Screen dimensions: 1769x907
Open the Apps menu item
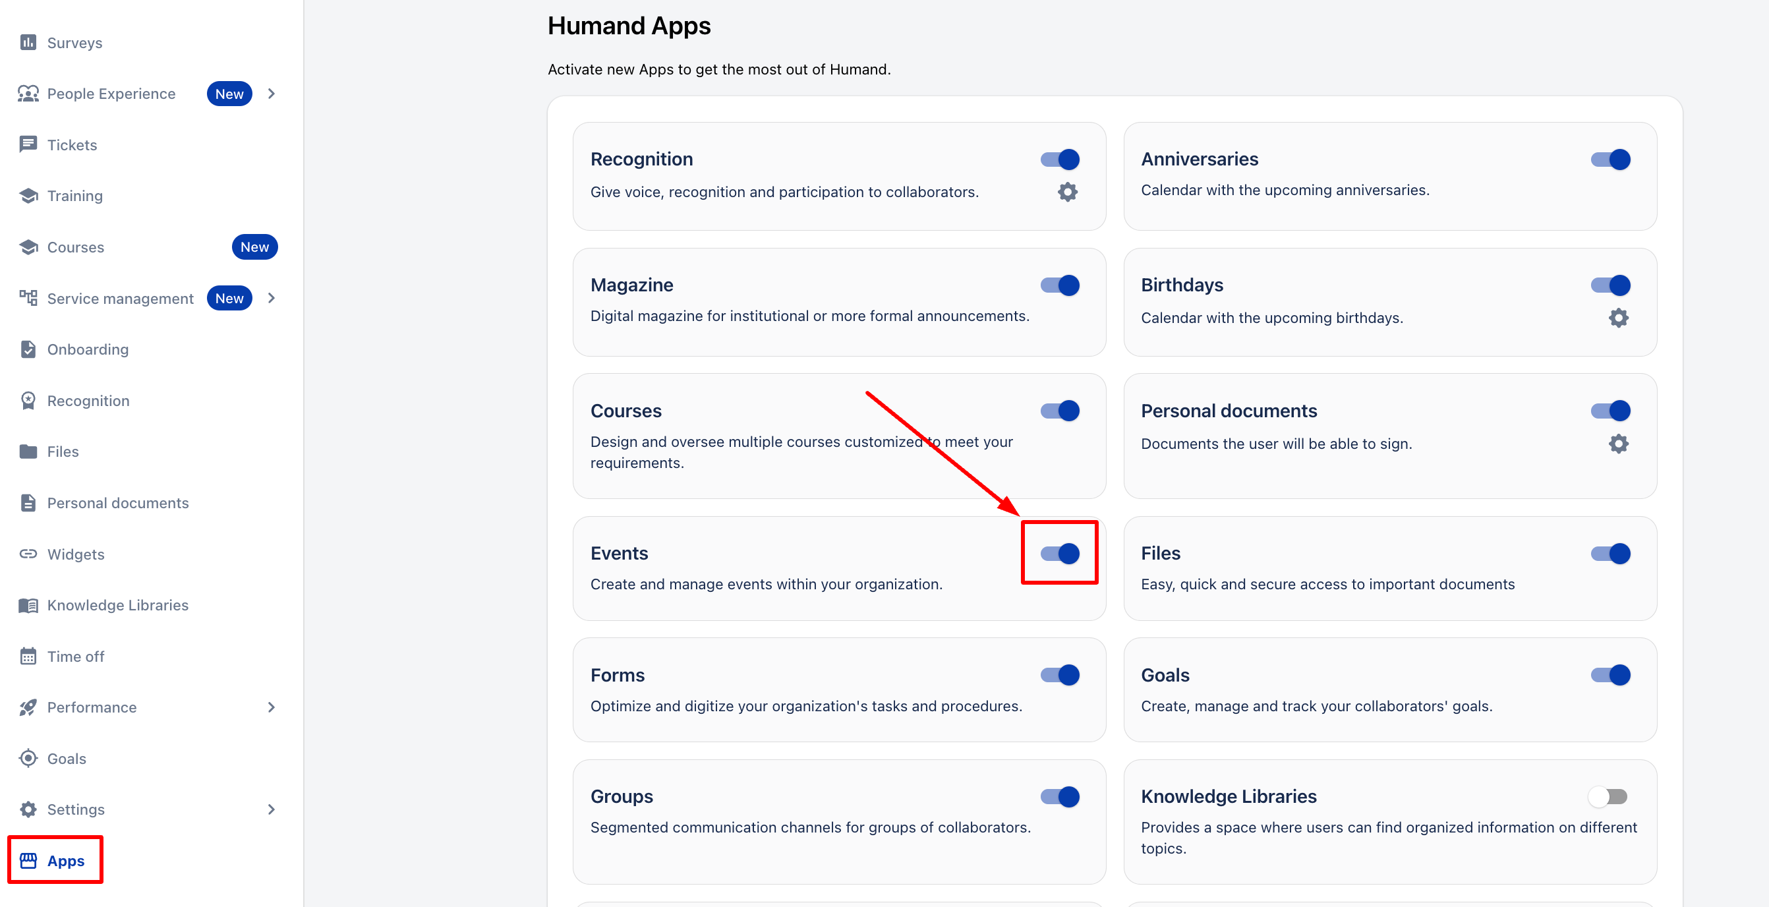point(65,860)
